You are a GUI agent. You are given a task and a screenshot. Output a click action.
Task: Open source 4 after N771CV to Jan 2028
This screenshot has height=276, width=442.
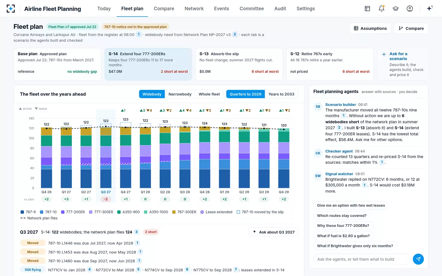coord(89,270)
